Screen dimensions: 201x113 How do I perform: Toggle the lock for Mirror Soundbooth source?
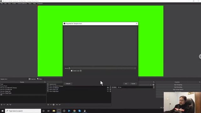[x=110, y=88]
